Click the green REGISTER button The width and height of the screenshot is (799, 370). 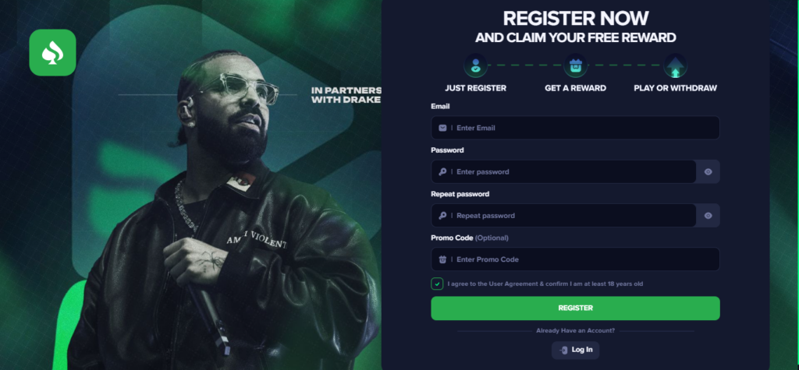click(x=575, y=308)
